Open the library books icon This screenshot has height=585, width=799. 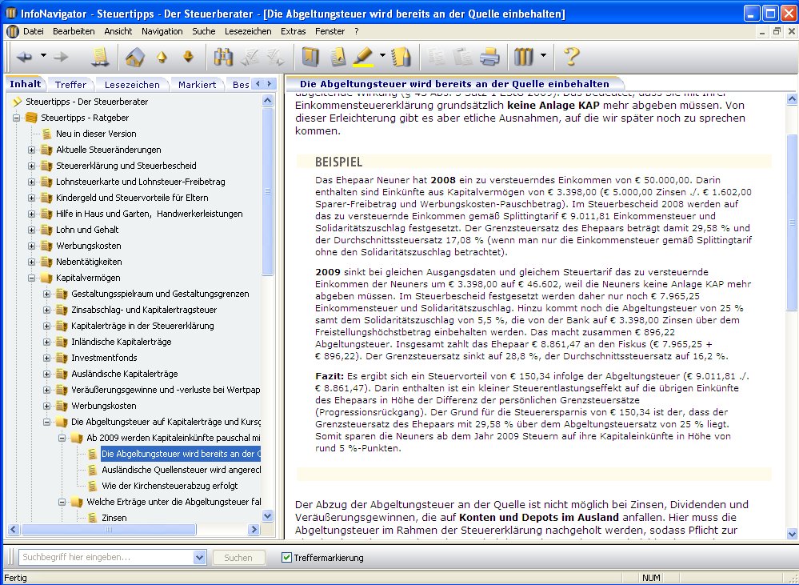[523, 57]
